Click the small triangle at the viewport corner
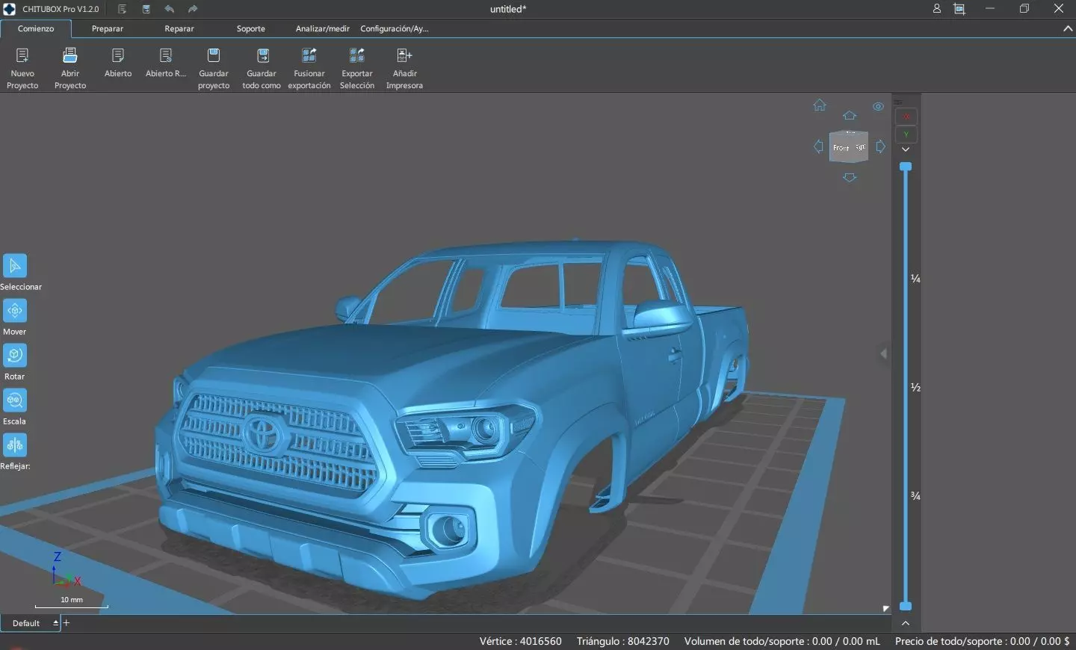This screenshot has height=650, width=1076. click(886, 609)
